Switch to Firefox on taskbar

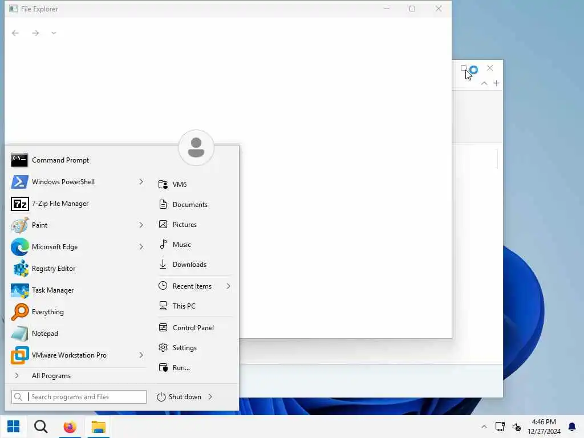click(70, 427)
